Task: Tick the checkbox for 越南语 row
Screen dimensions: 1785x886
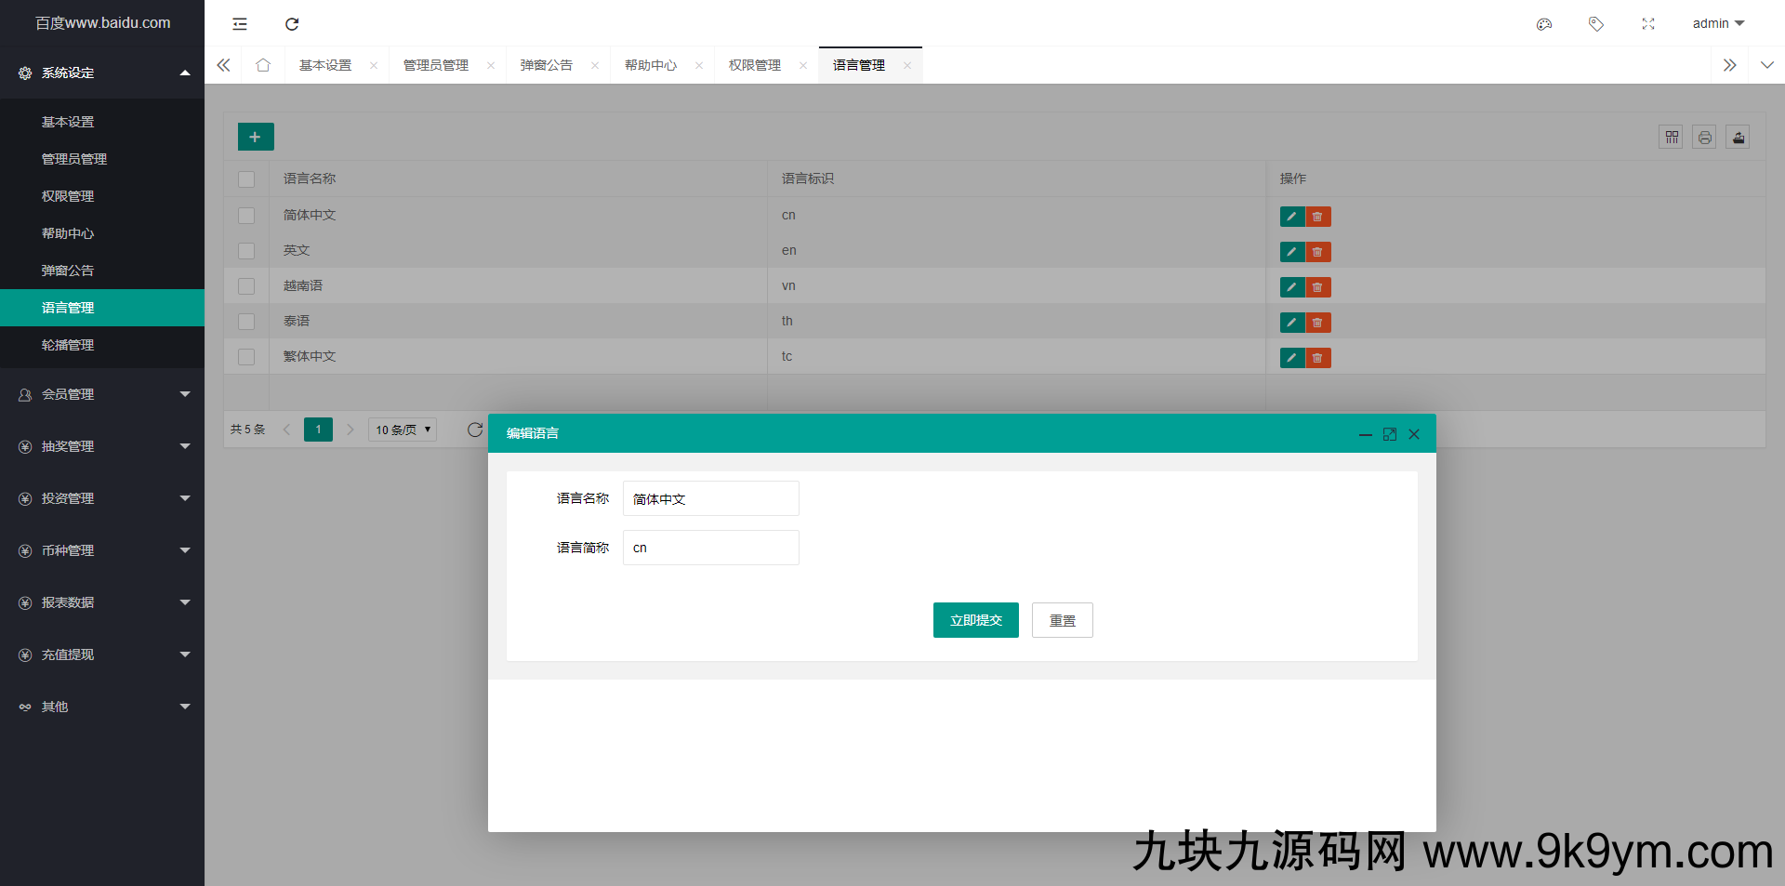Action: (x=246, y=286)
